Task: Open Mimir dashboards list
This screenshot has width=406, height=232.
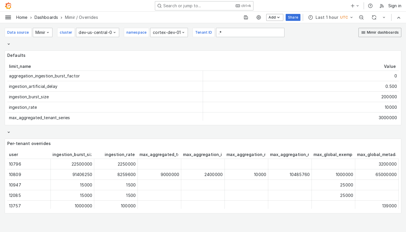Action: (x=380, y=32)
